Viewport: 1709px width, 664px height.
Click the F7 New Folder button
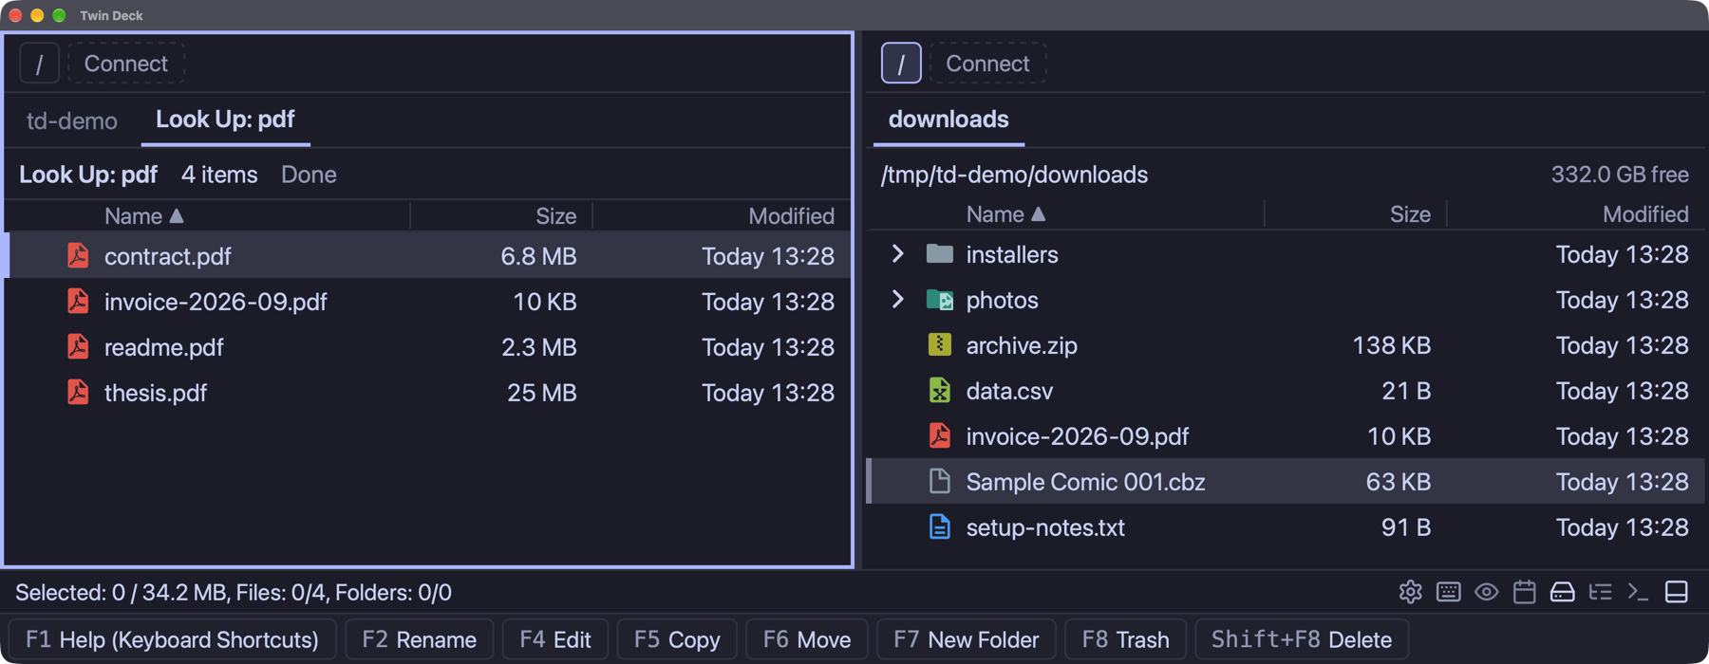(x=967, y=639)
